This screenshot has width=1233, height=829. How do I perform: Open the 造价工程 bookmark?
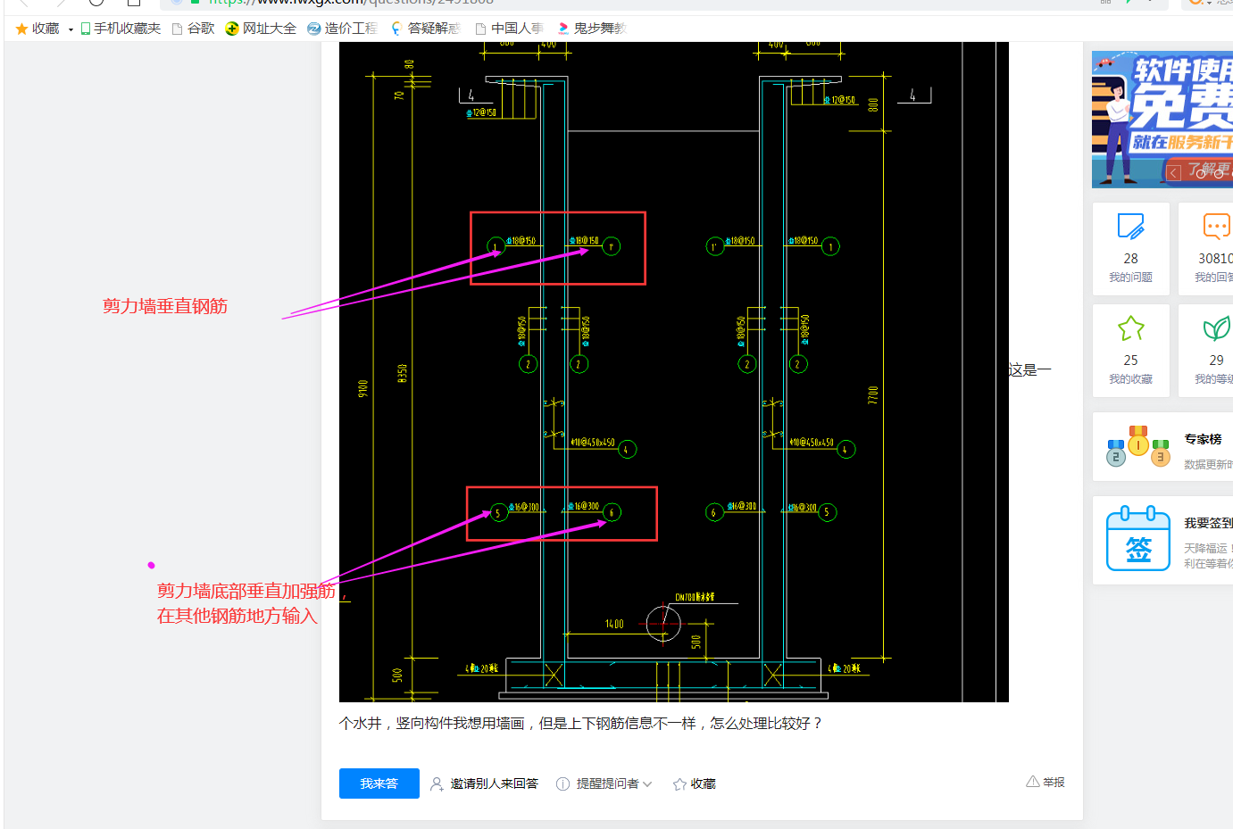click(x=342, y=29)
